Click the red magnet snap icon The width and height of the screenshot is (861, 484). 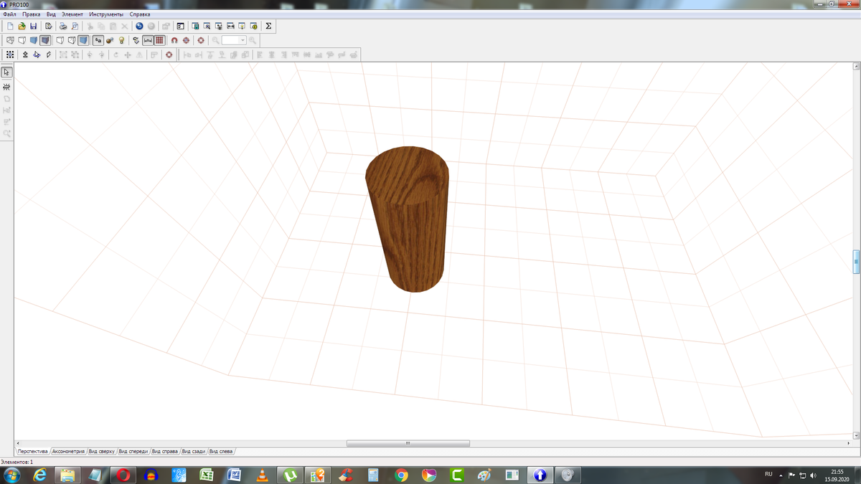[174, 40]
